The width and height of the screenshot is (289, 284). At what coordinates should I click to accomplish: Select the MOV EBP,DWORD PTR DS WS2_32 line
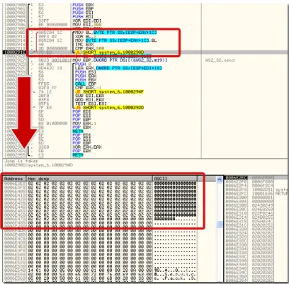120,60
